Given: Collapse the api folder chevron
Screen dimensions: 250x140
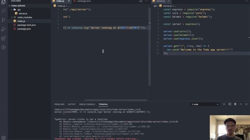Looking at the screenshot, I should (12, 10).
